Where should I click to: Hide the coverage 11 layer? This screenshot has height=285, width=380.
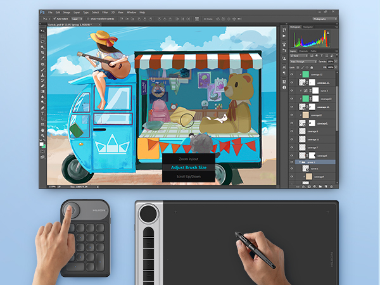pyautogui.click(x=291, y=139)
